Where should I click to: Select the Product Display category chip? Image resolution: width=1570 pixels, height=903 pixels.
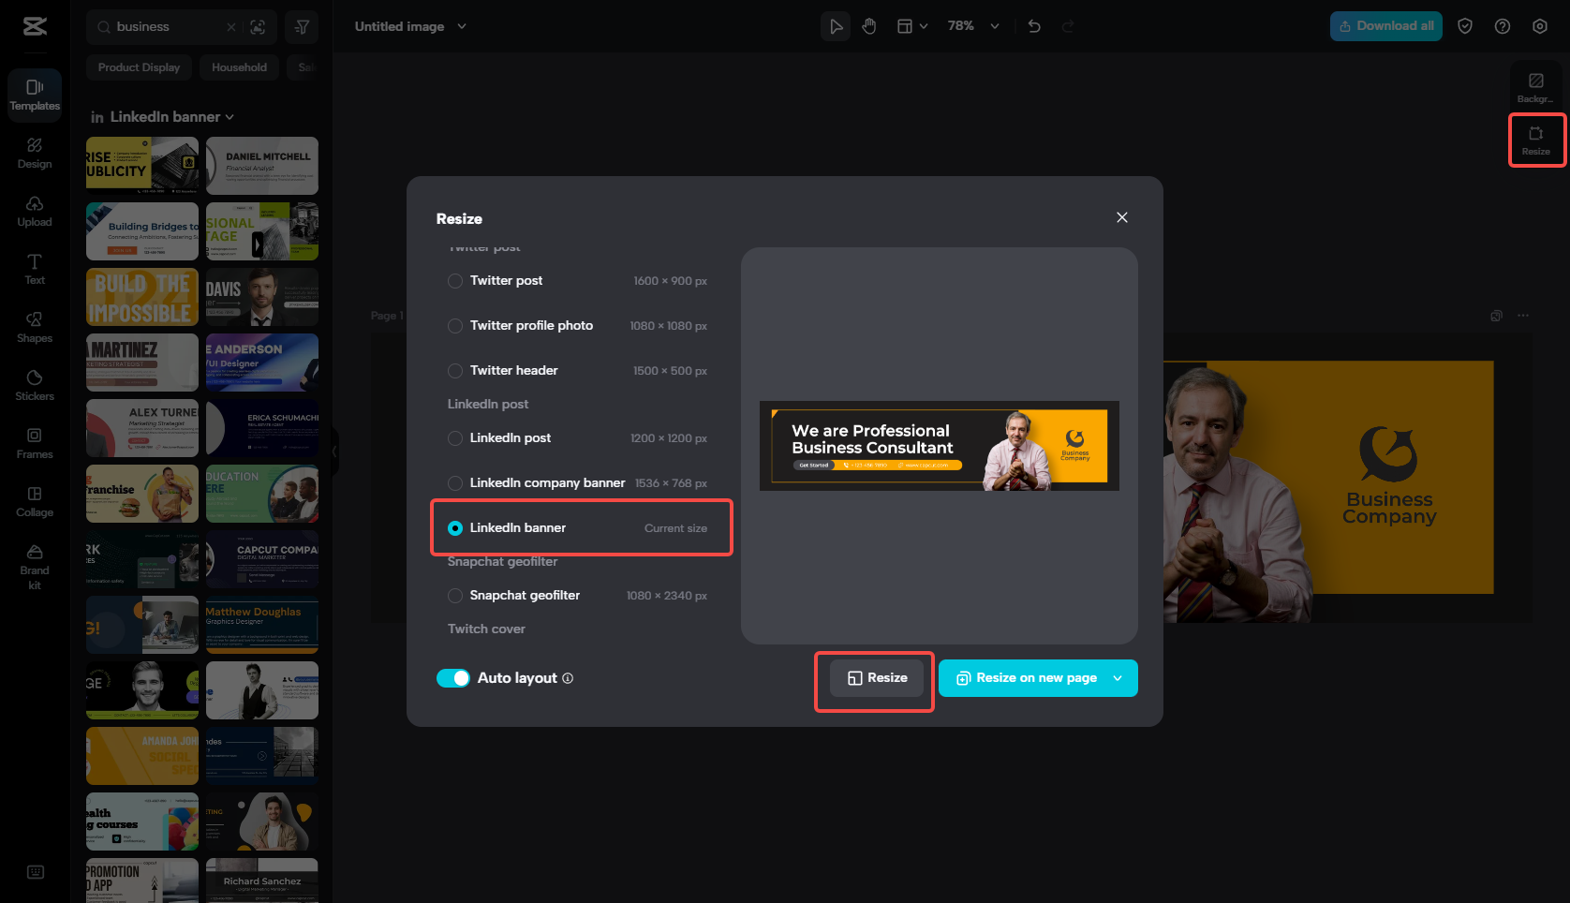click(x=139, y=67)
